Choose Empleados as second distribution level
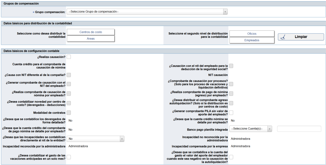This screenshot has width=326, height=165. pos(252,40)
